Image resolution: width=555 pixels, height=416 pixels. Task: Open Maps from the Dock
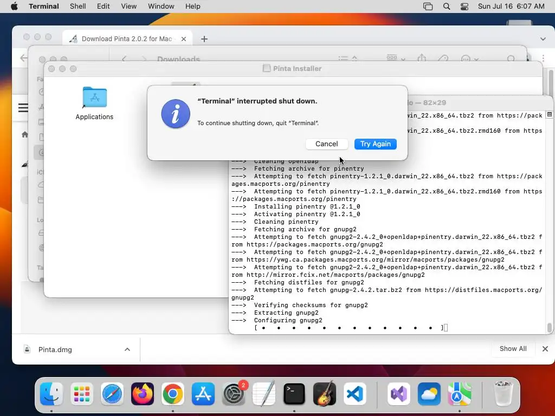(x=460, y=394)
